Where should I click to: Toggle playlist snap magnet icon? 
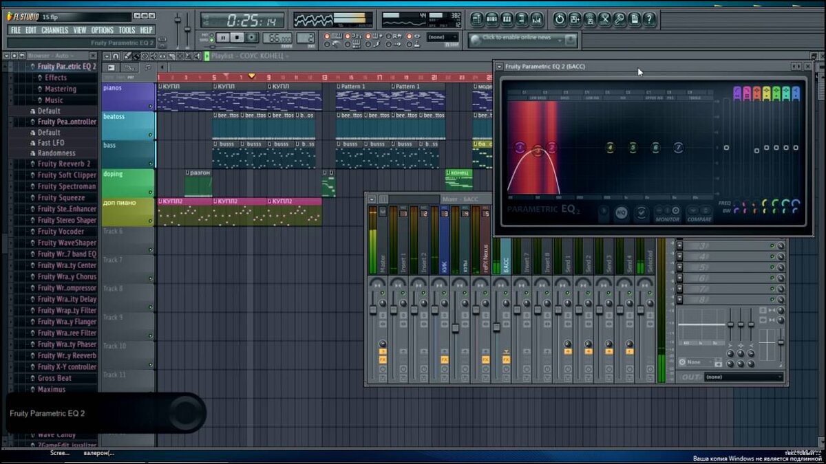[x=115, y=56]
